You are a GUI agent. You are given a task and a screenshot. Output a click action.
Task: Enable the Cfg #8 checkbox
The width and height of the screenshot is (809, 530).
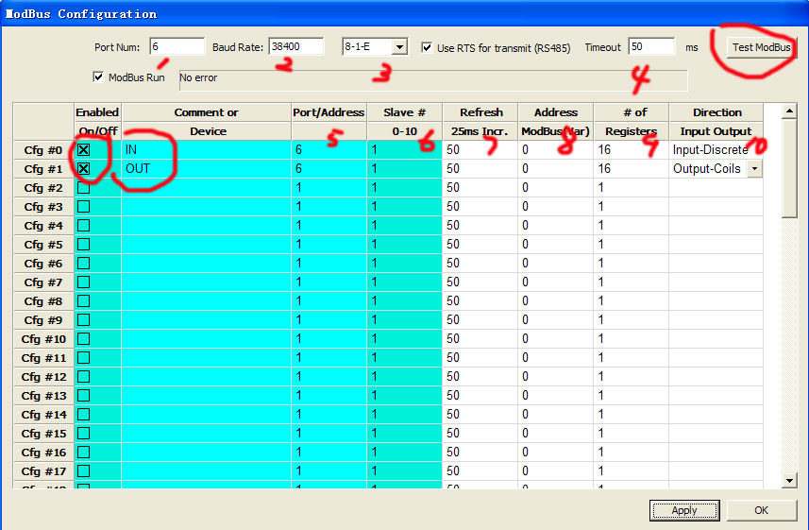tap(84, 301)
